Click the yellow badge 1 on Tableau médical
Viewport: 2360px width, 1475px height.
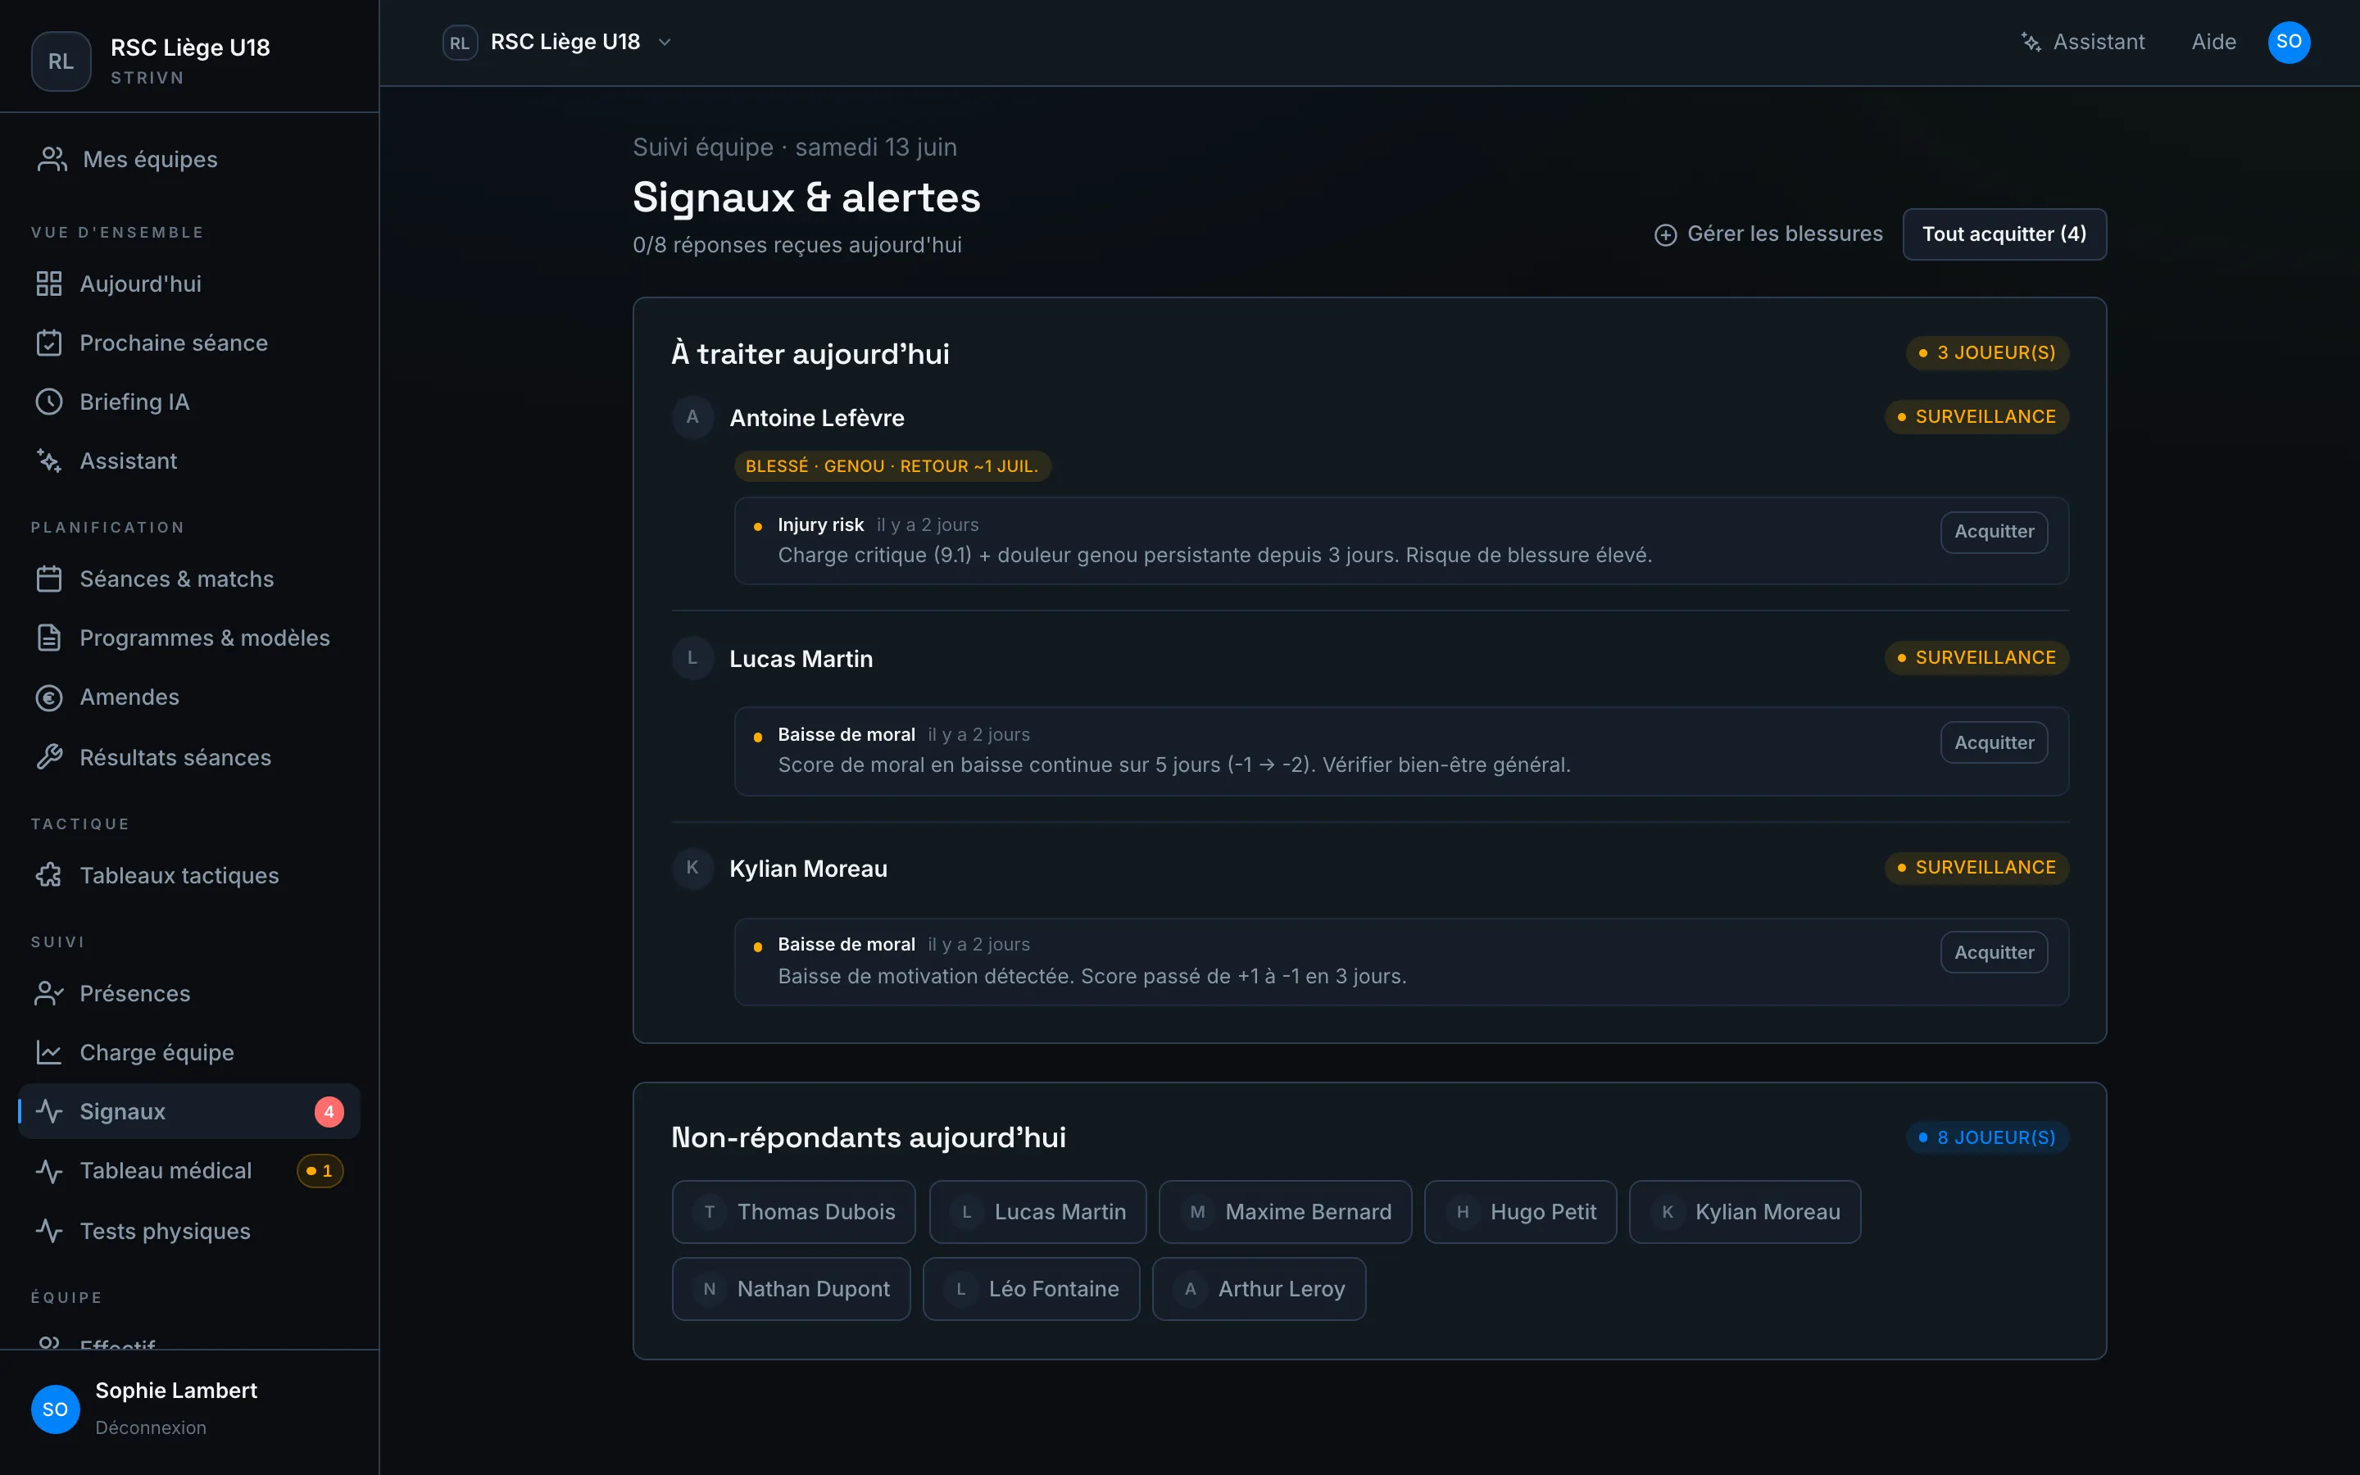click(320, 1171)
